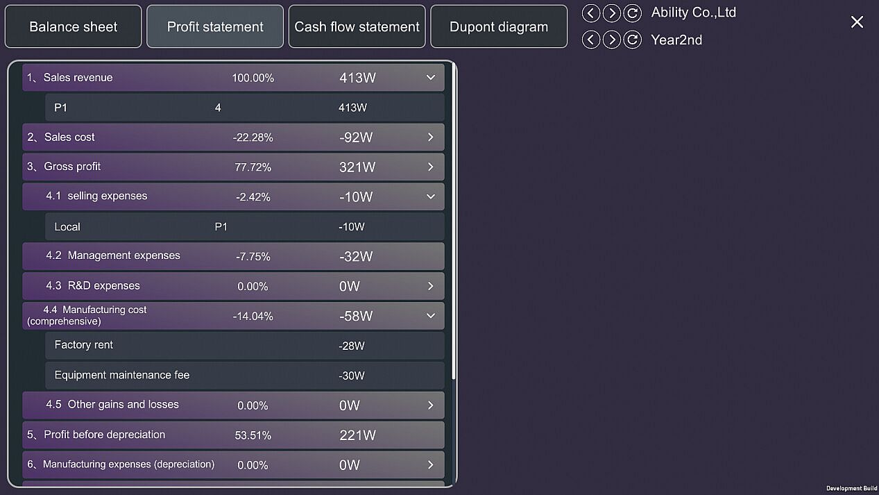Select the Profit statement tab
The width and height of the screenshot is (879, 495).
tap(215, 27)
